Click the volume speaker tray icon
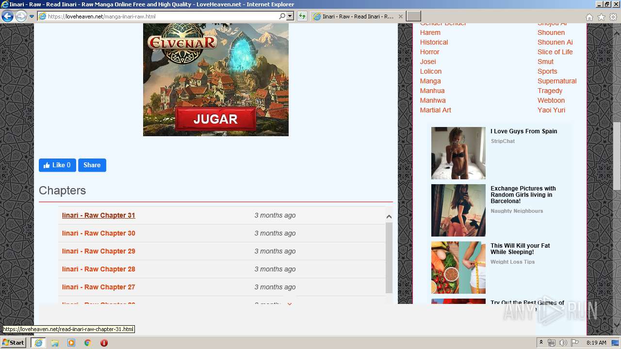The width and height of the screenshot is (621, 349). [563, 343]
